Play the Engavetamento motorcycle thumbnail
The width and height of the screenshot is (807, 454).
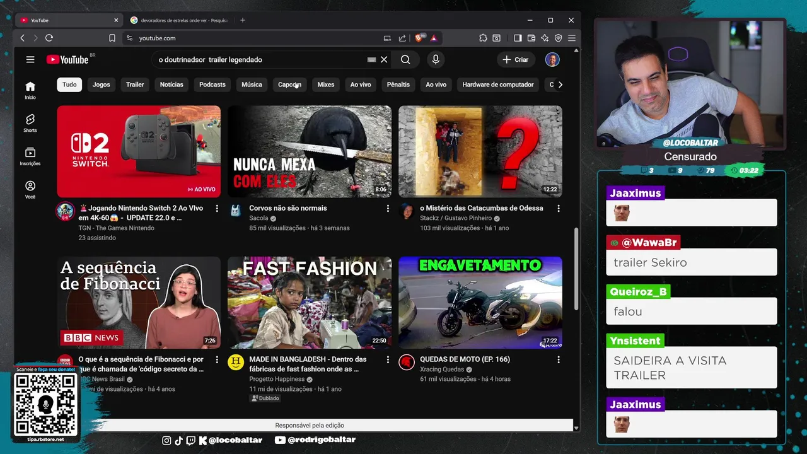tap(480, 303)
